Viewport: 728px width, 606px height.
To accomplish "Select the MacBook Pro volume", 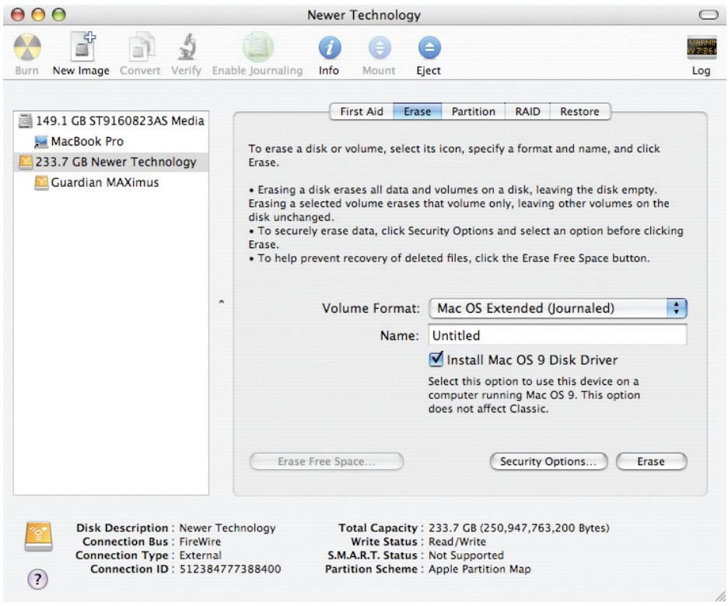I will tap(87, 142).
